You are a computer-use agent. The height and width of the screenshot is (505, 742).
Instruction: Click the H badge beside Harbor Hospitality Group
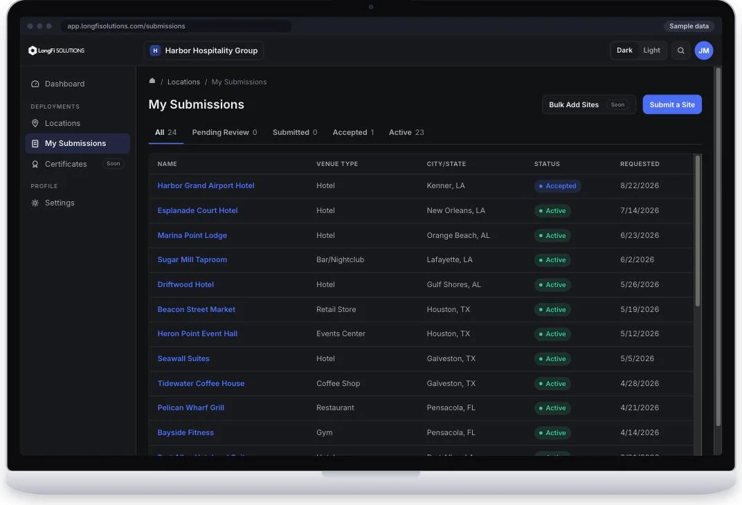click(x=155, y=50)
